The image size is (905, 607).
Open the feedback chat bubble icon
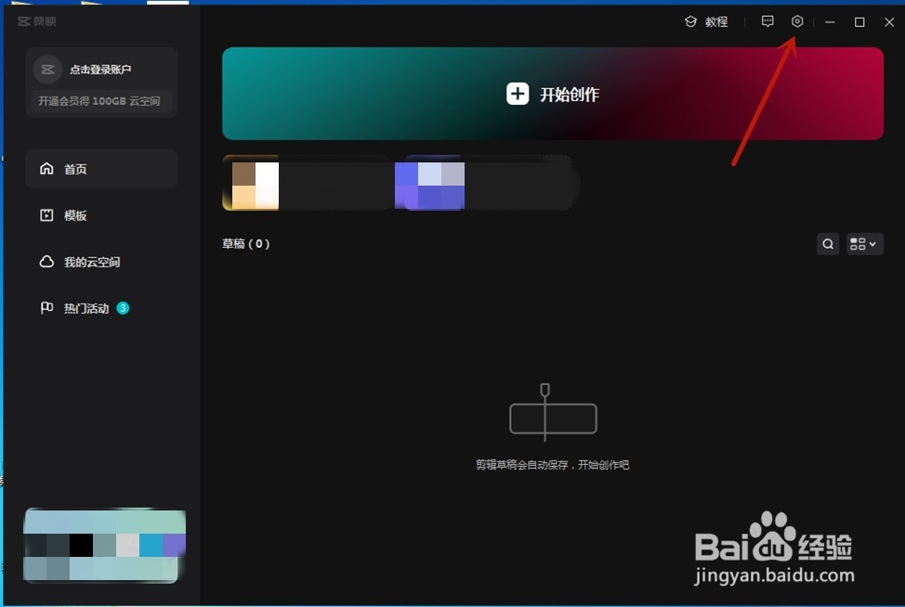point(767,21)
